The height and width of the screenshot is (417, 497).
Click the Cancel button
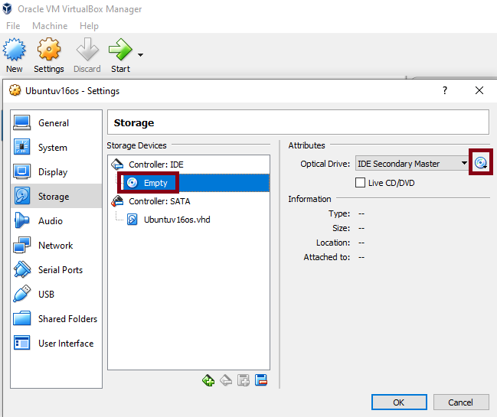[x=461, y=402]
